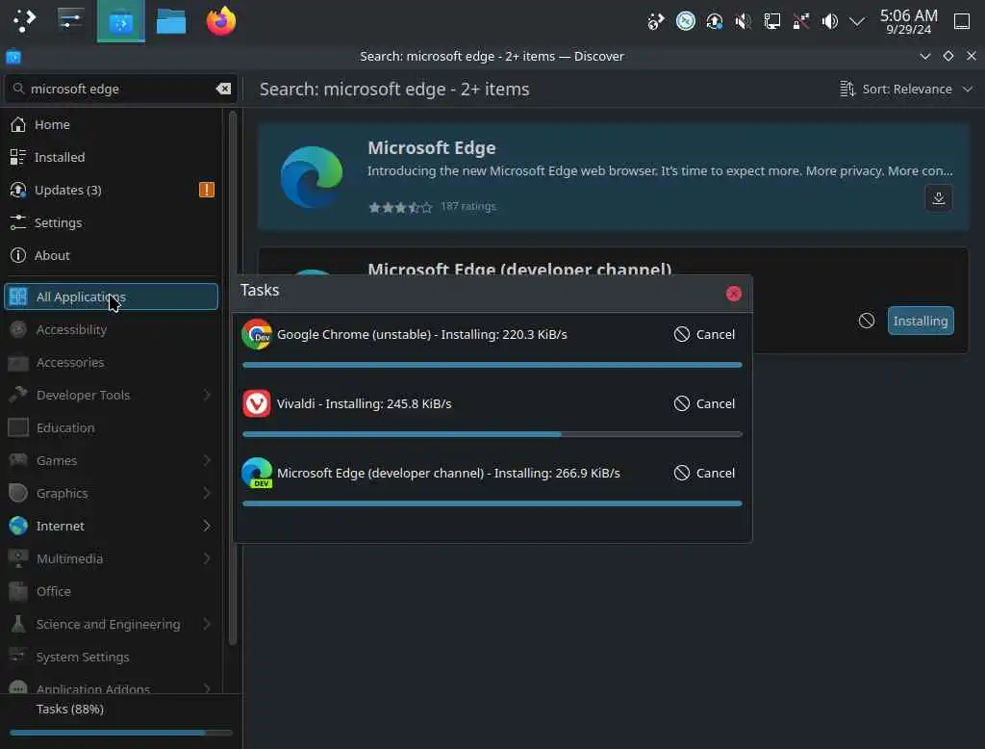The height and width of the screenshot is (749, 985).
Task: Click into the search field
Action: [x=119, y=89]
